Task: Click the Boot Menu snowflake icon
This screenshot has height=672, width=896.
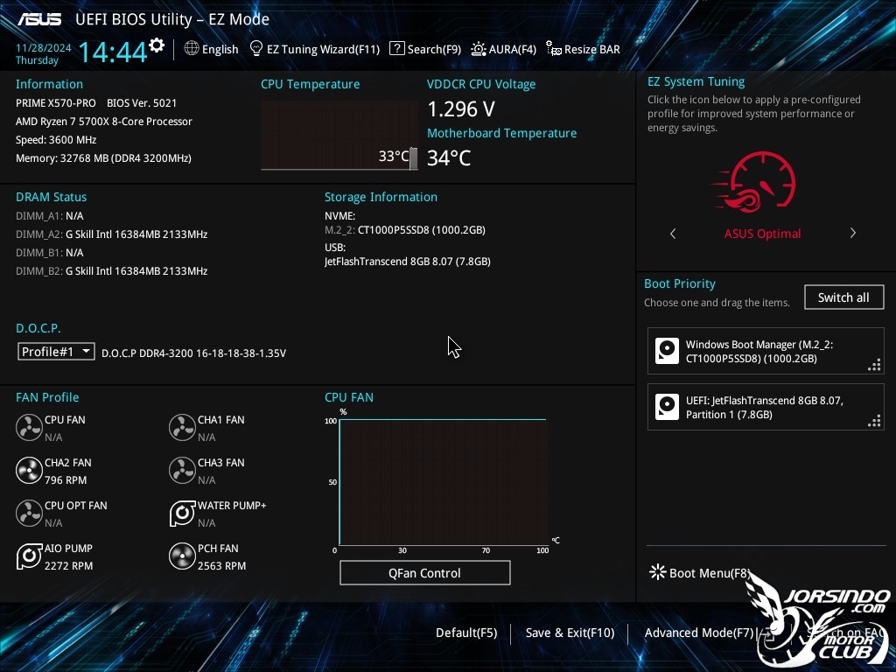Action: coord(658,572)
